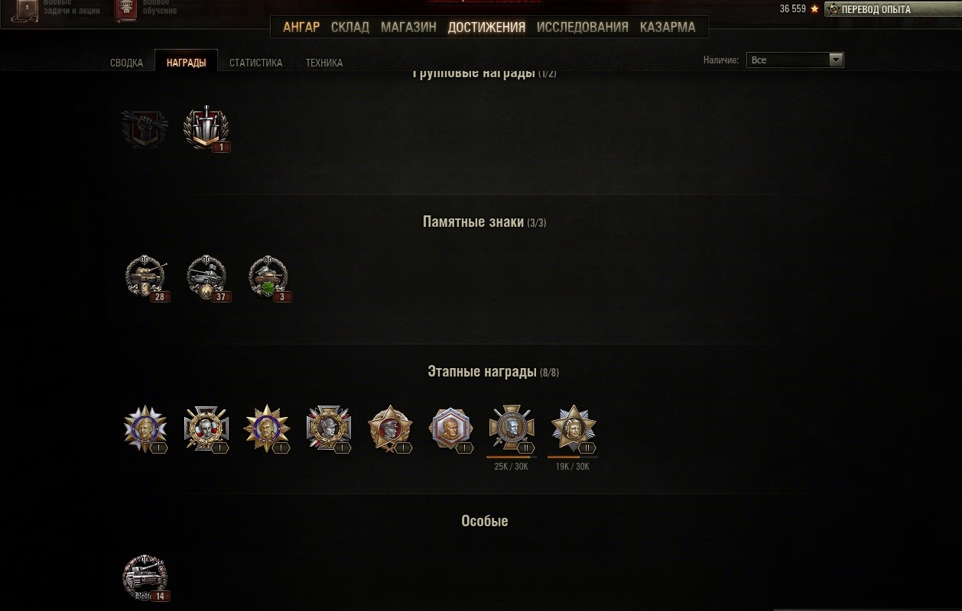Screen dimensions: 962x611
Task: Open the Техника tab
Action: point(324,63)
